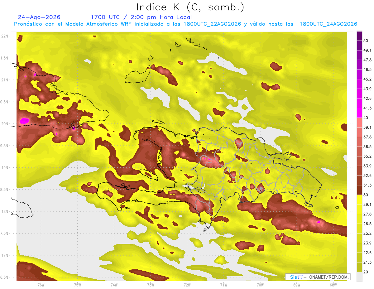Select the date label "24-Ago-2026"
The height and width of the screenshot is (289, 374).
click(39, 17)
